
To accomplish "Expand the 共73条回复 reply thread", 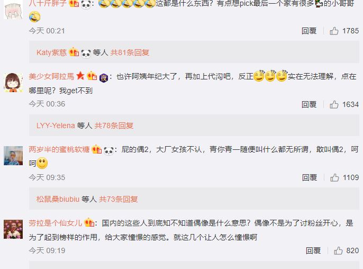I will click(119, 199).
